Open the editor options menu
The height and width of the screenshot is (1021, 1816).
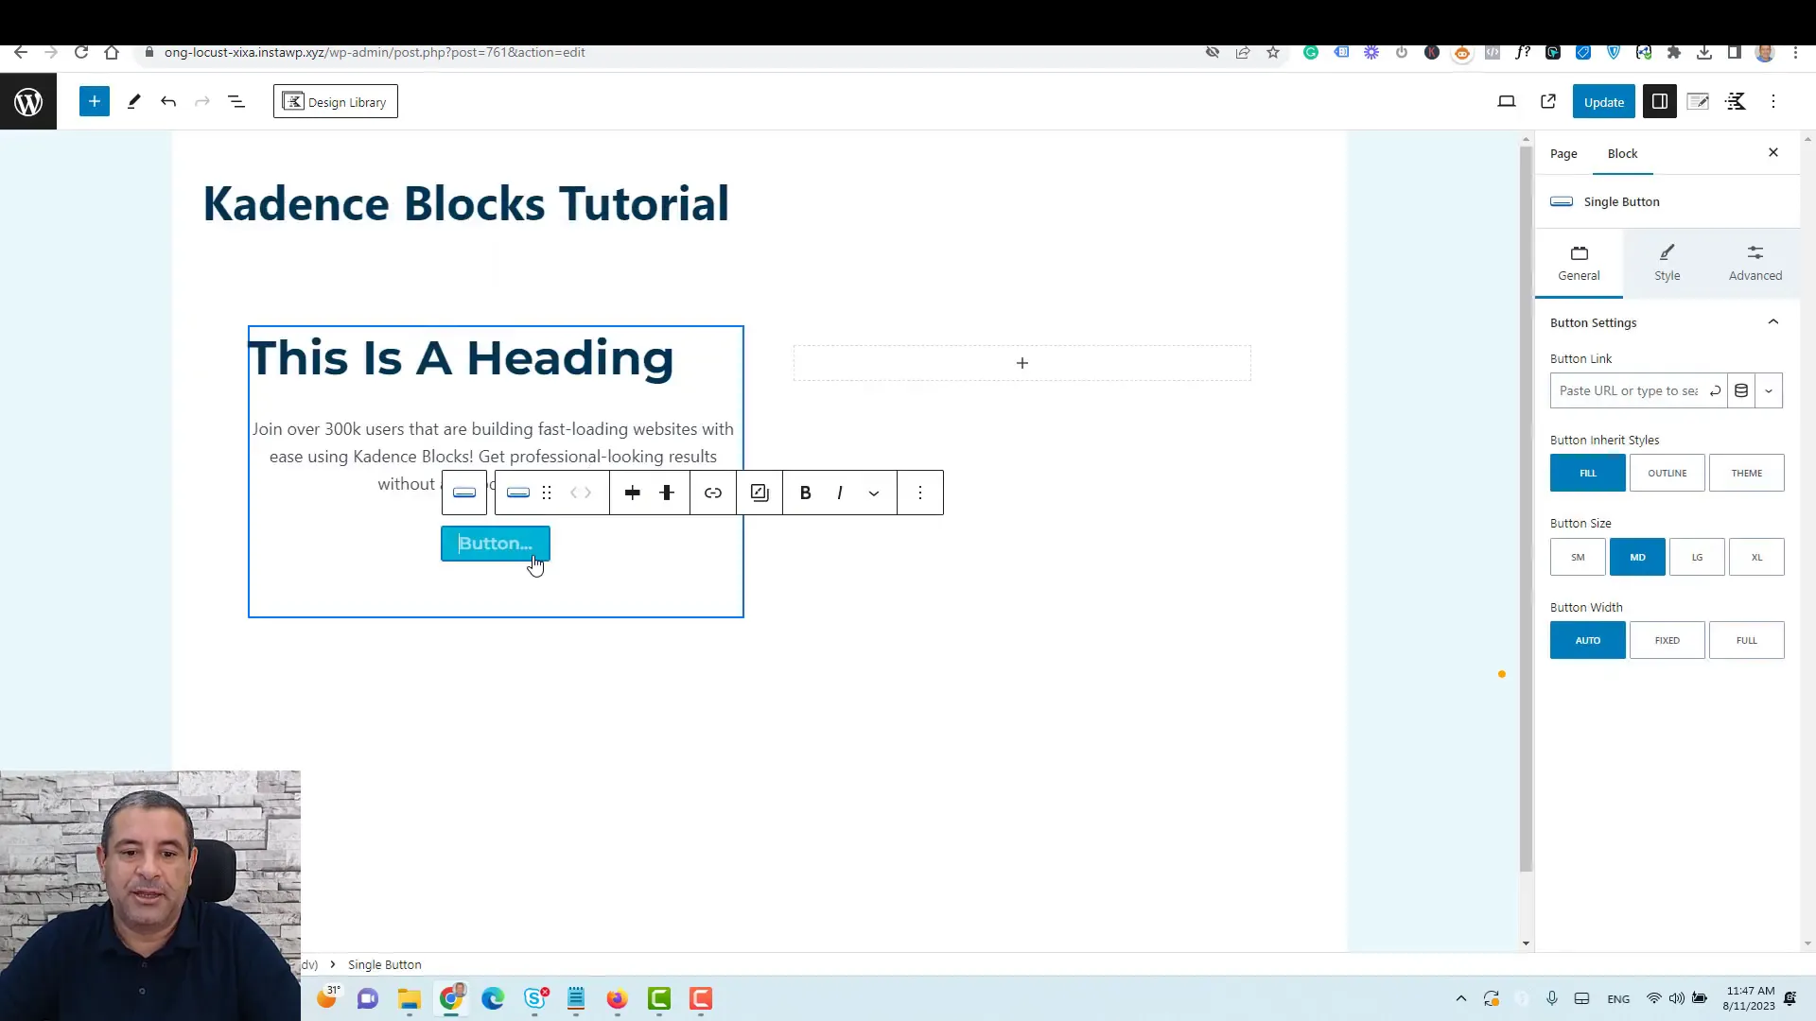pos(1773,101)
